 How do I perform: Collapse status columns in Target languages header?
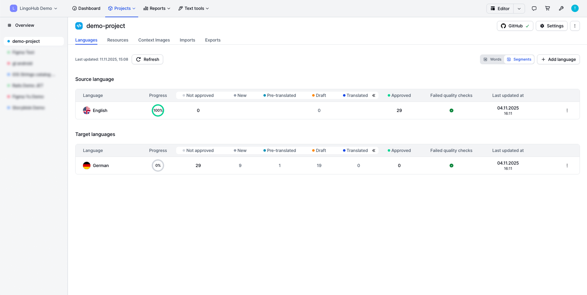[x=374, y=150]
